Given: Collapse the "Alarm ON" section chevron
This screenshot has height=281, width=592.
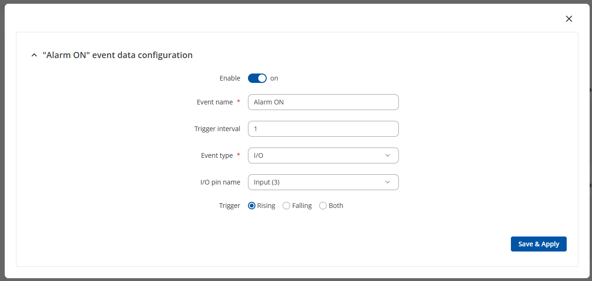Looking at the screenshot, I should click(34, 55).
